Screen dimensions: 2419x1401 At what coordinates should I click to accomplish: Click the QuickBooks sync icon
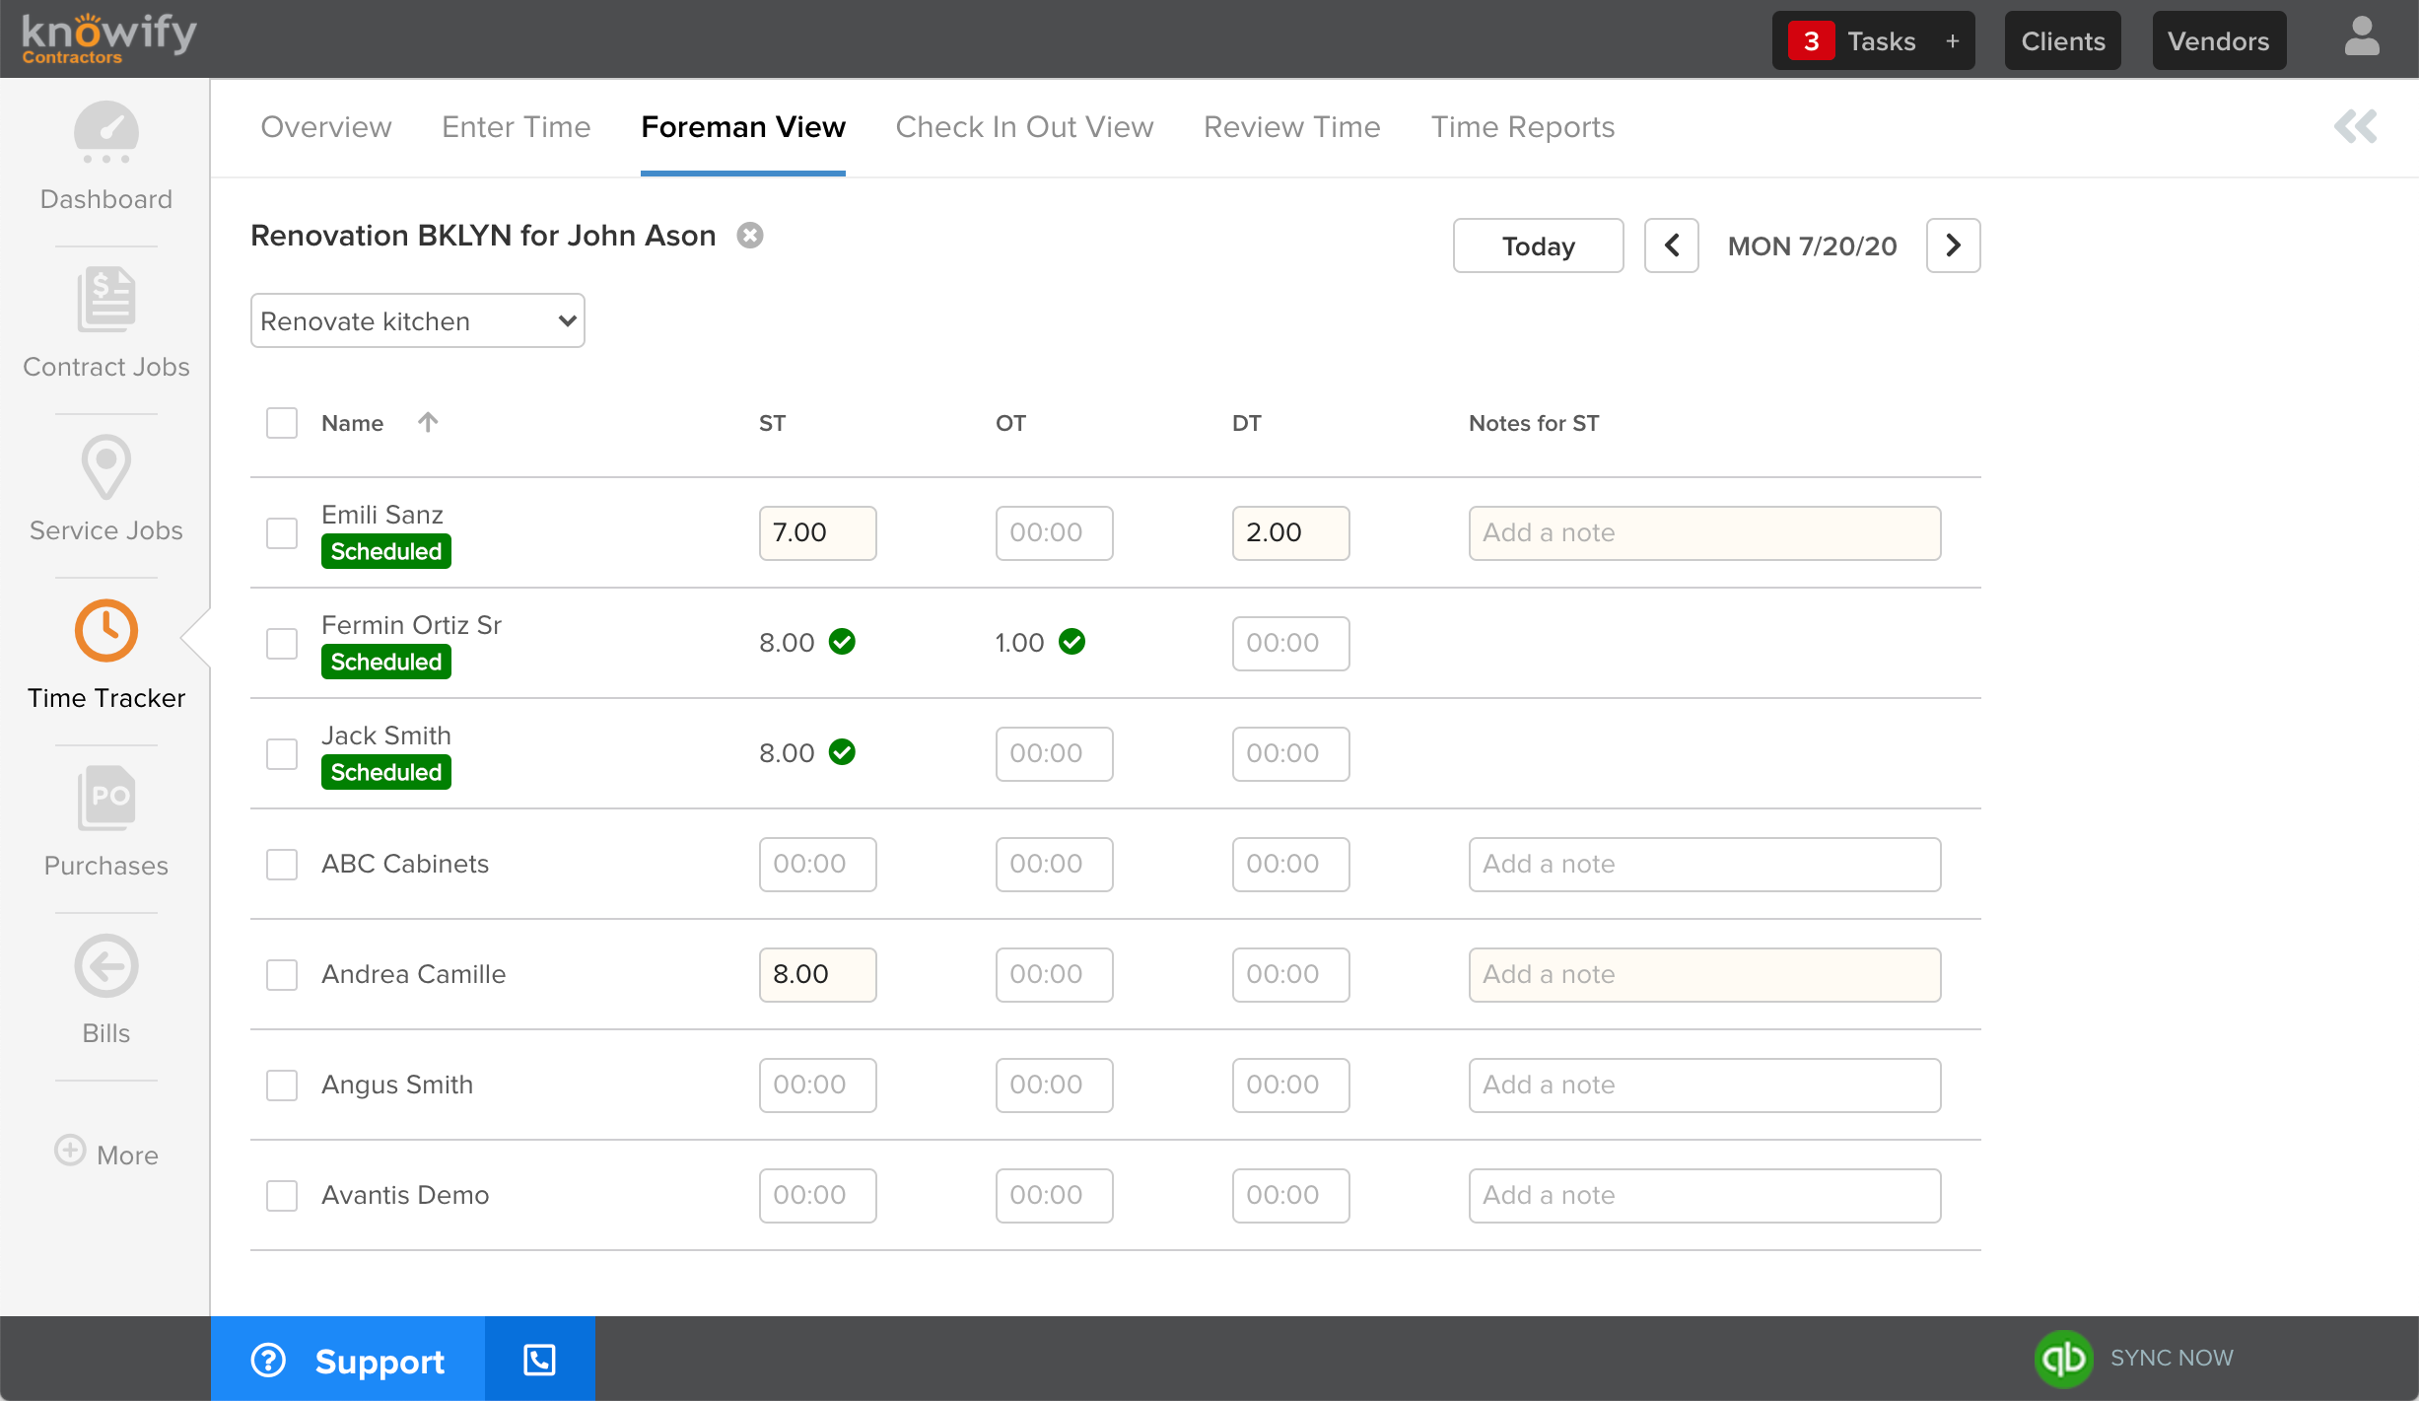pos(2063,1359)
